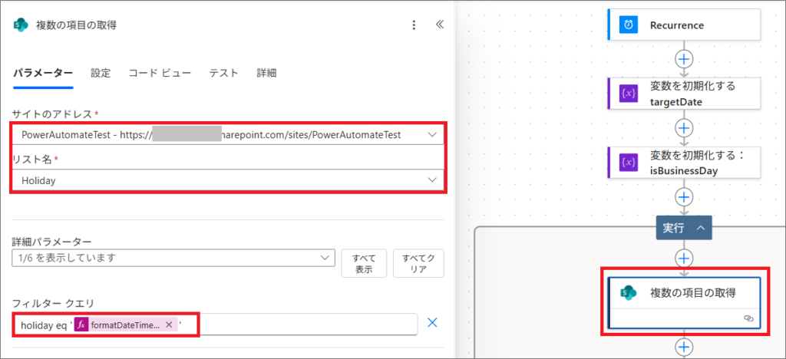
Task: Insert a step below the Recurrence trigger
Action: coord(683,59)
